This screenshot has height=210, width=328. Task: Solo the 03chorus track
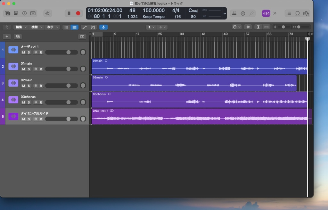29,102
